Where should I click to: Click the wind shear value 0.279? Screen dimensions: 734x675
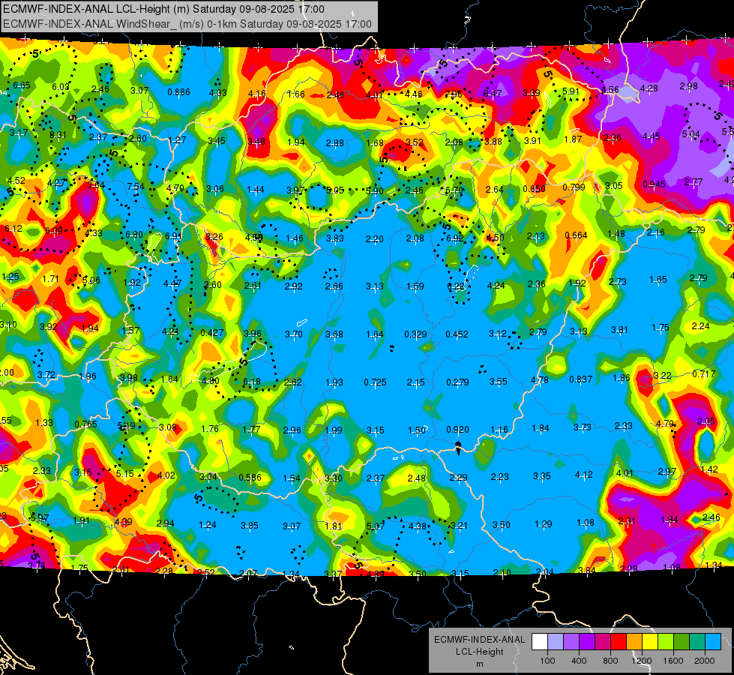coord(457,382)
